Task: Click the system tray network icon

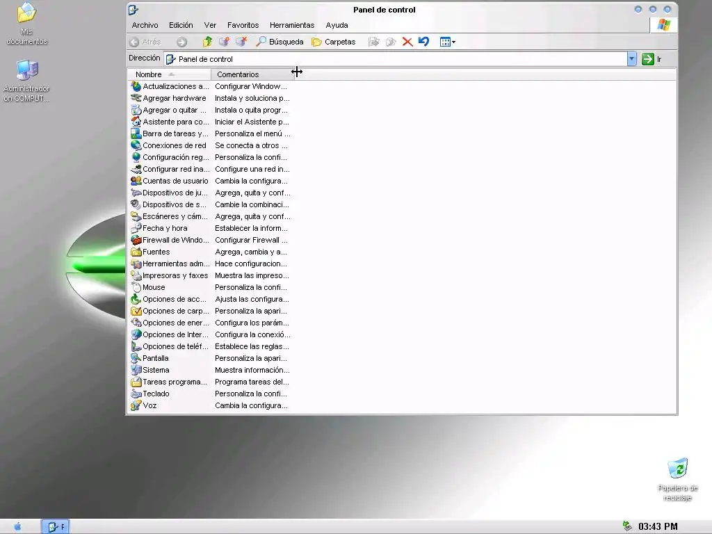Action: pyautogui.click(x=627, y=526)
